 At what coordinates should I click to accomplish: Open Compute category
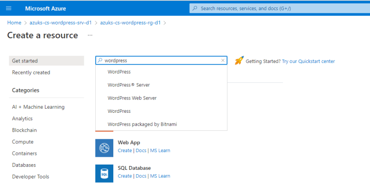tap(23, 142)
